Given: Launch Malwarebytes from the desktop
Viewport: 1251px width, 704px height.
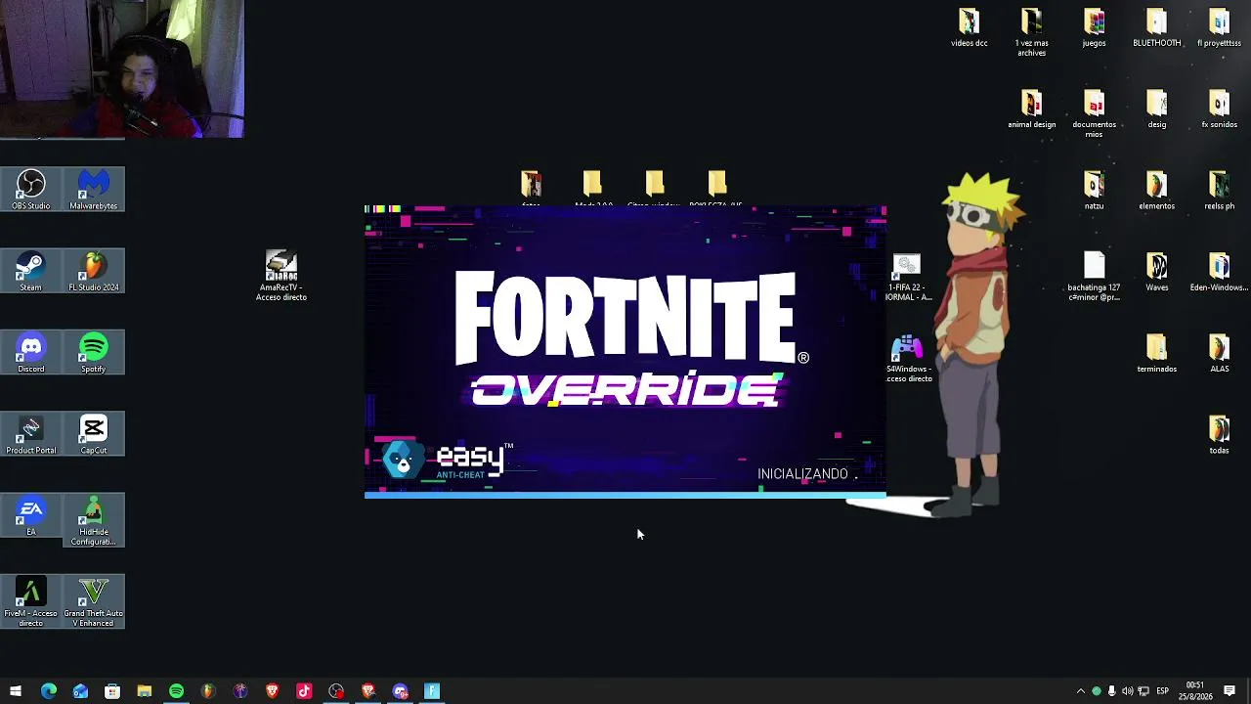Looking at the screenshot, I should (x=94, y=190).
